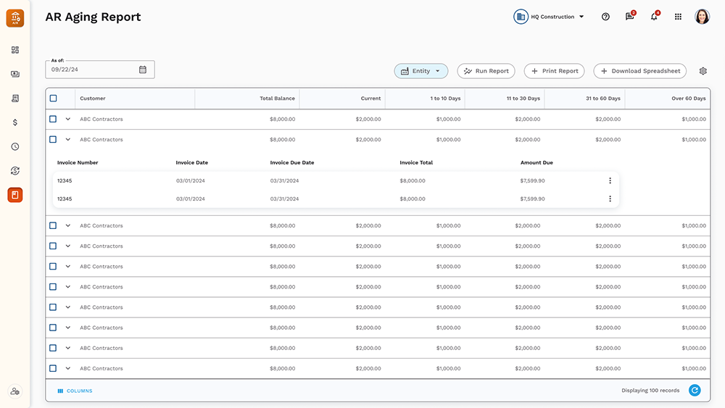Click the refresh records button

(x=695, y=391)
